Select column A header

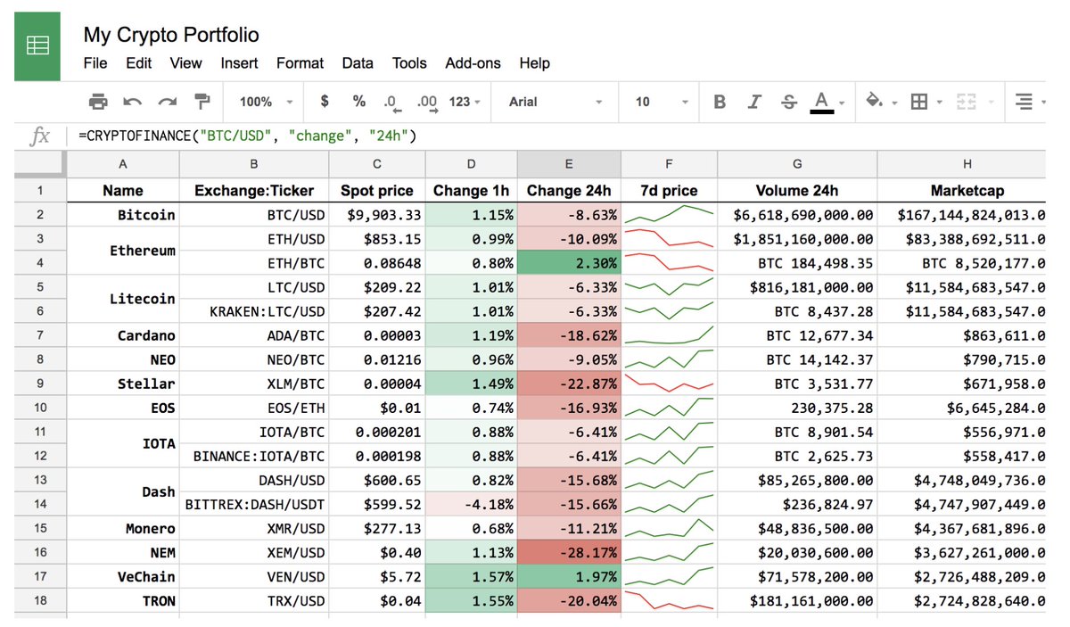(122, 164)
